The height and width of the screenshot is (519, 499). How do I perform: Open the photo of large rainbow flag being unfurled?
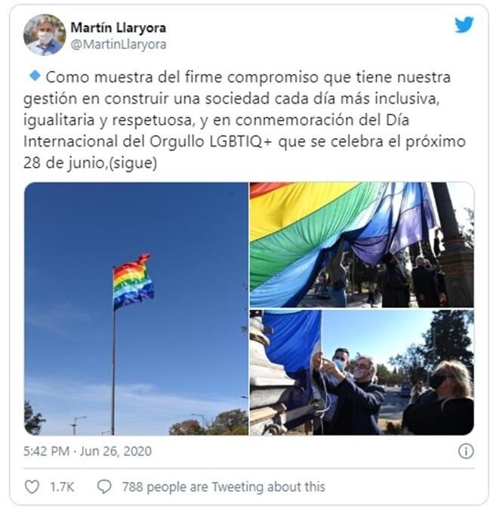coord(362,245)
